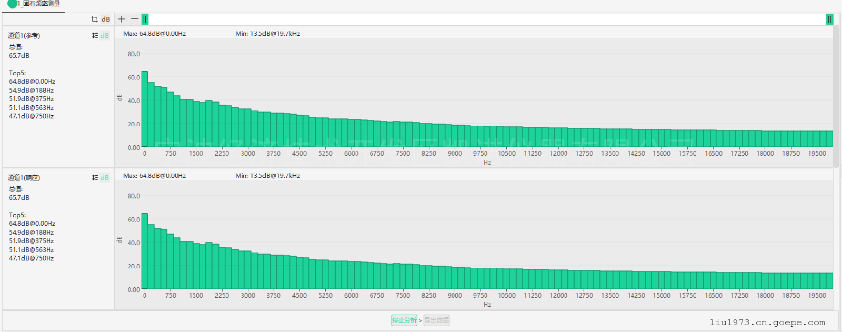Click the right green range handle
The image size is (842, 332).
[x=829, y=19]
